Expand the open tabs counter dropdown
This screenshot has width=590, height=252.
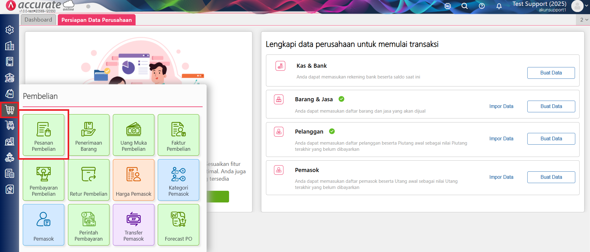(x=584, y=20)
